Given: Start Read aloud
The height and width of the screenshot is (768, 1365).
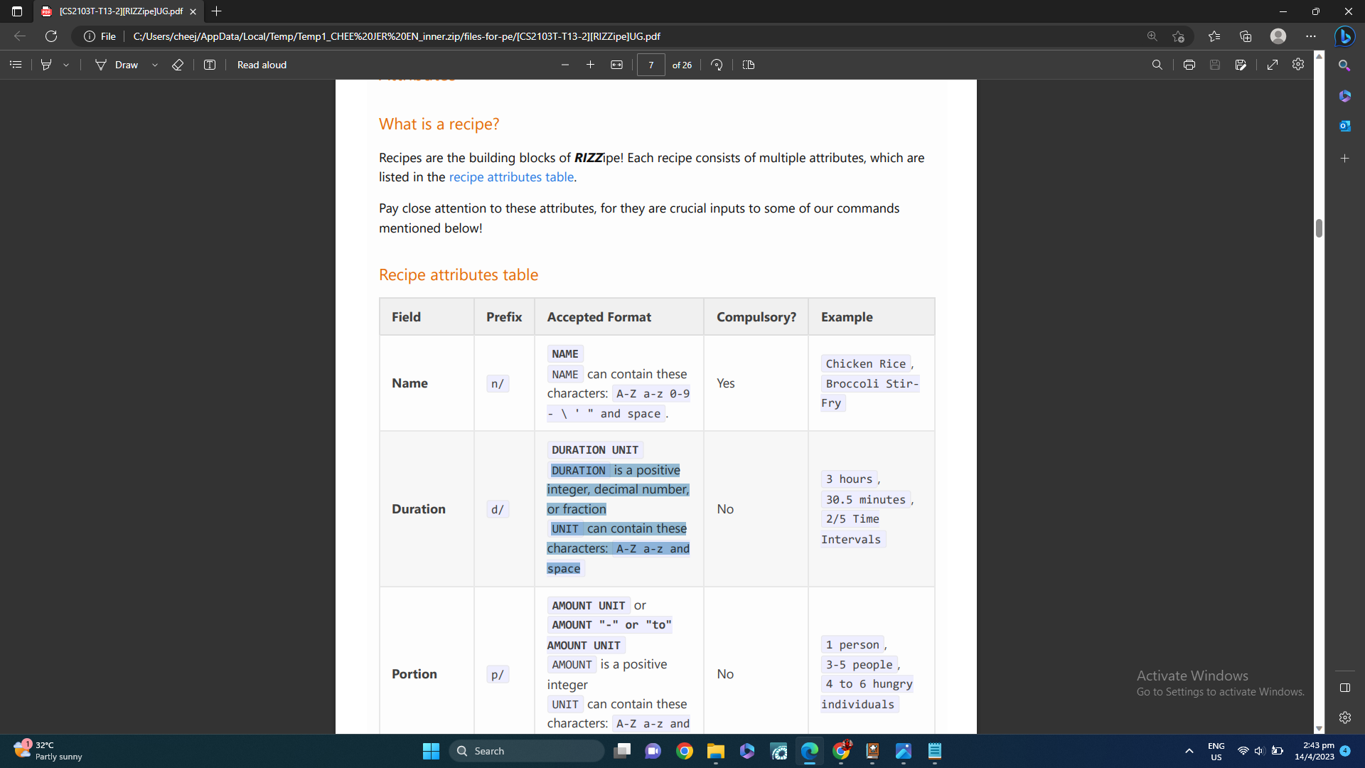Looking at the screenshot, I should click(x=262, y=65).
